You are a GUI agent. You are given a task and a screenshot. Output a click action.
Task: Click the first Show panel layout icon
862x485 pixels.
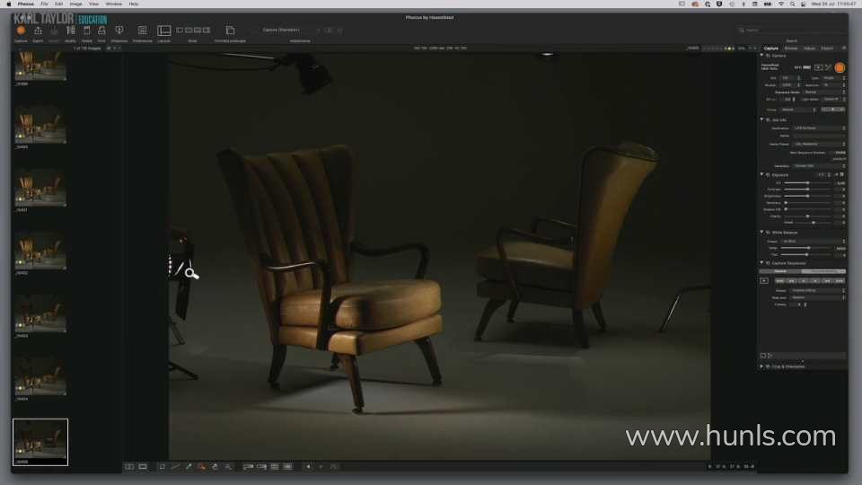[180, 31]
